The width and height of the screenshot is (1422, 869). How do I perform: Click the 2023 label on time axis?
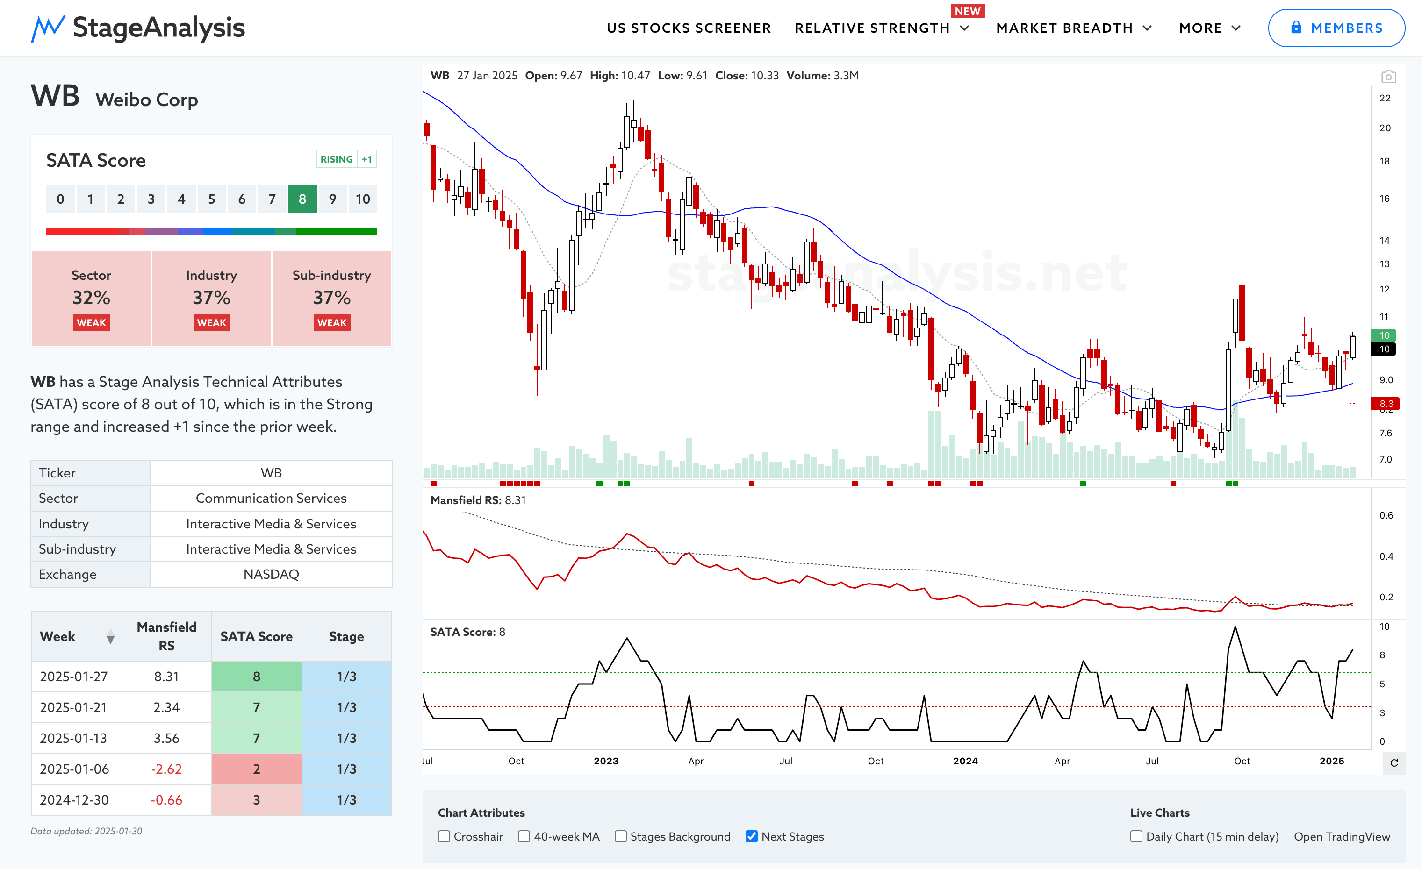(606, 761)
